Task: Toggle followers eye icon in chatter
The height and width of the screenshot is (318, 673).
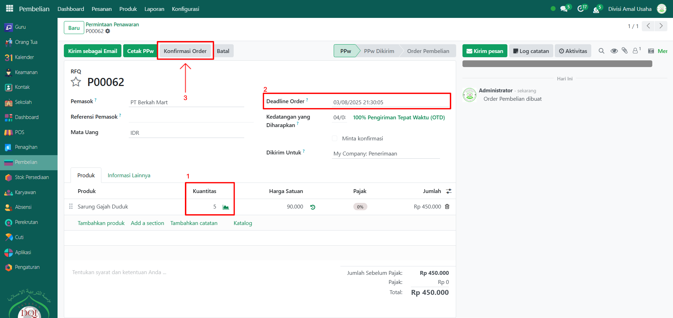Action: (614, 51)
